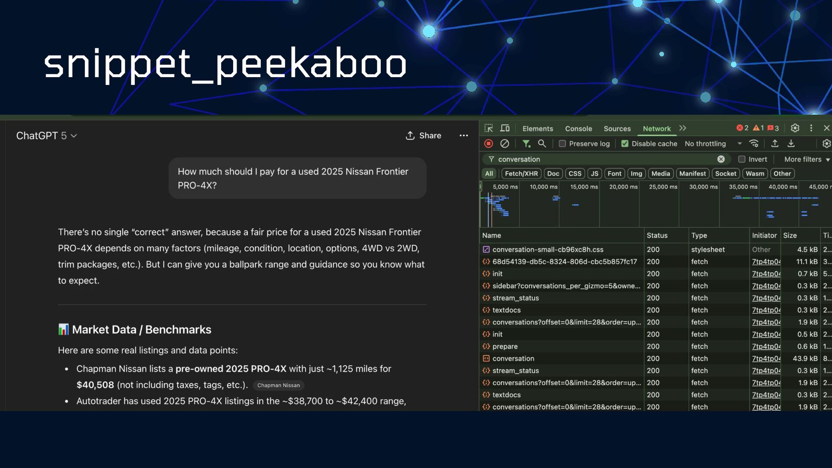Viewport: 832px width, 468px height.
Task: Sort requests by Status column
Action: pyautogui.click(x=666, y=235)
